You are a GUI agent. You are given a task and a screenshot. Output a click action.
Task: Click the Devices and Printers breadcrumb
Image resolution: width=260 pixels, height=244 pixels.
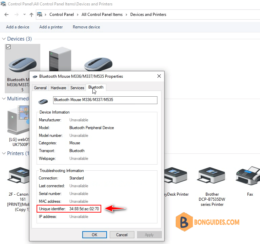148,15
